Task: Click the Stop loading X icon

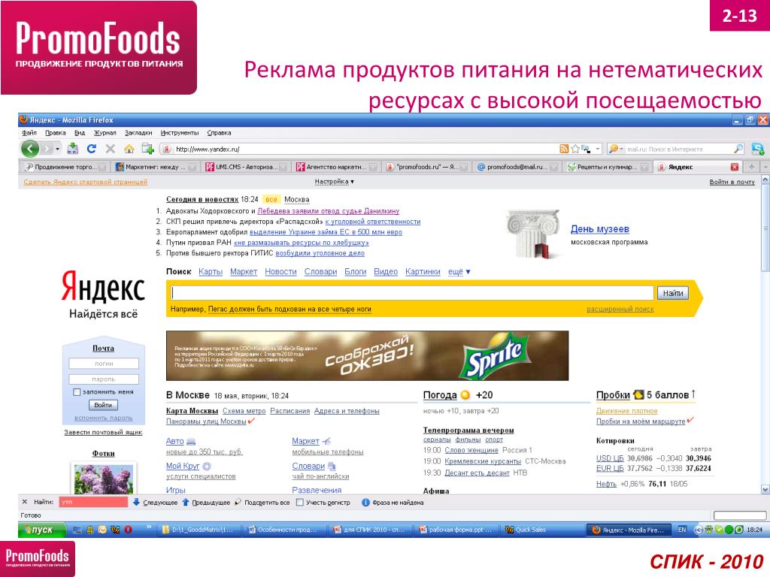Action: [110, 149]
